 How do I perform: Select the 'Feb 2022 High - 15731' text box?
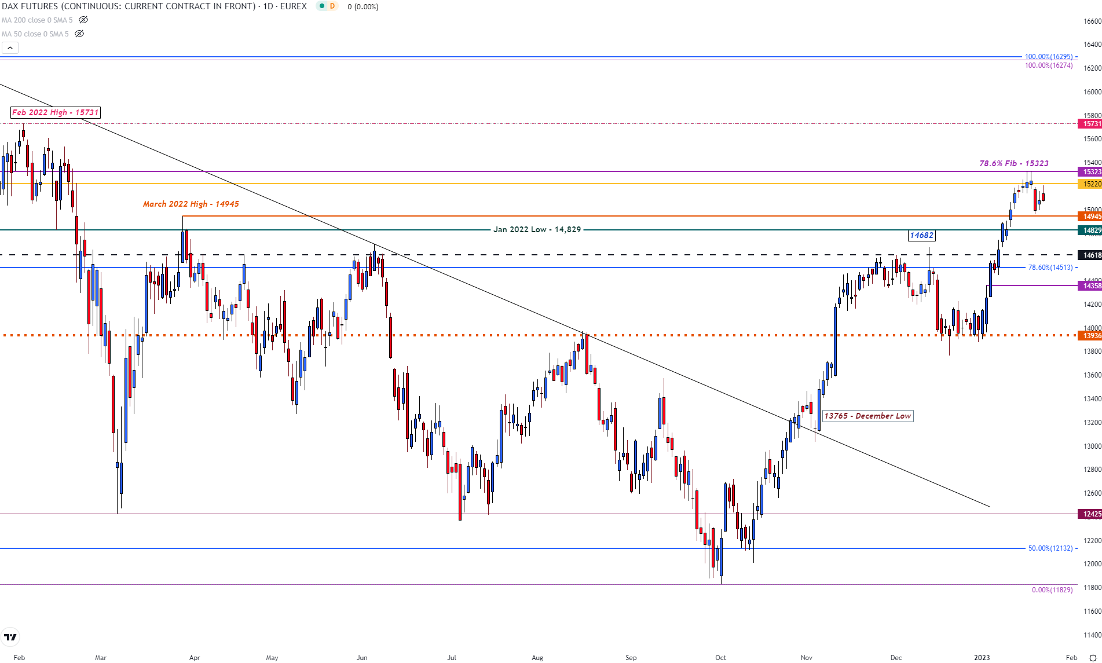coord(56,112)
